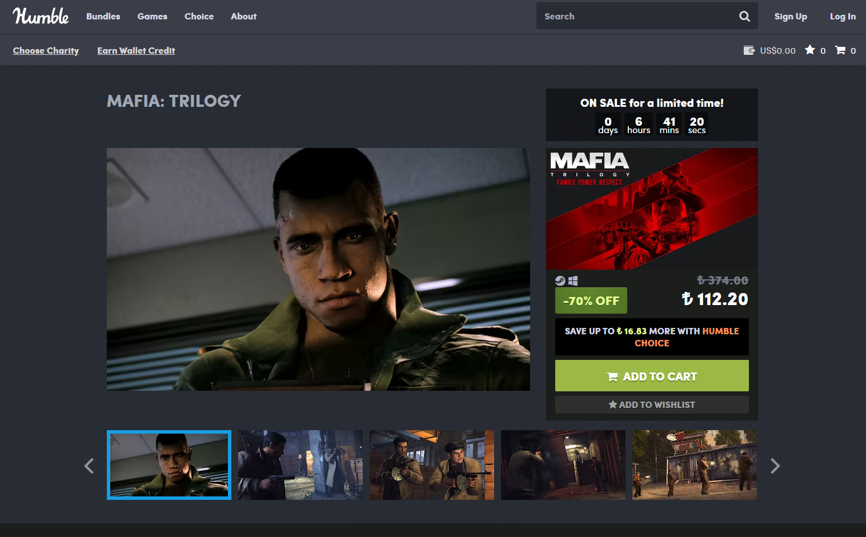Open the About menu

click(244, 17)
